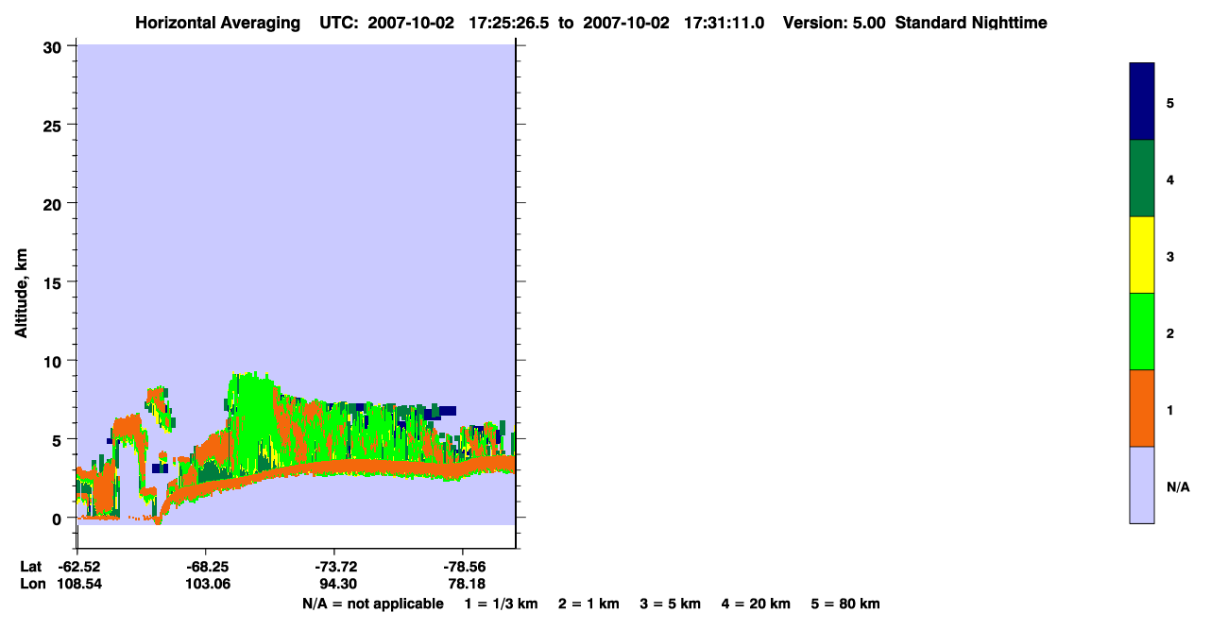Click the '4 = 20 km' legend text
This screenshot has height=630, width=1228.
point(756,604)
